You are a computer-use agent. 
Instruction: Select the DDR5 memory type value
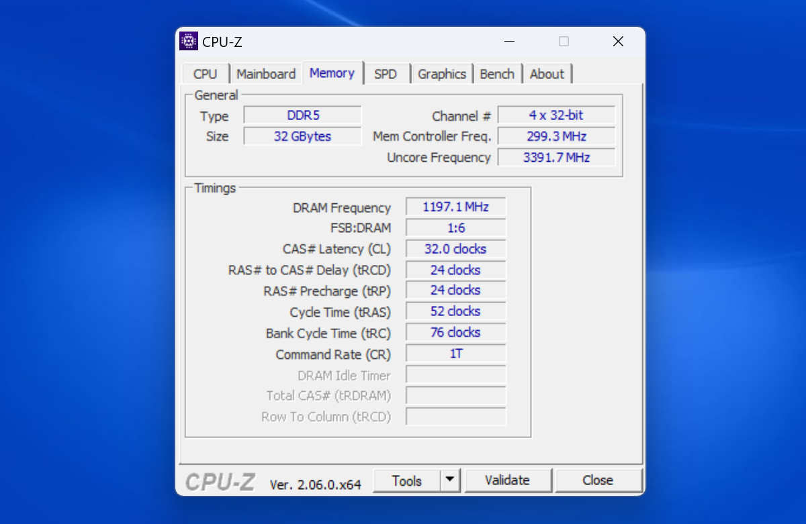tap(303, 115)
